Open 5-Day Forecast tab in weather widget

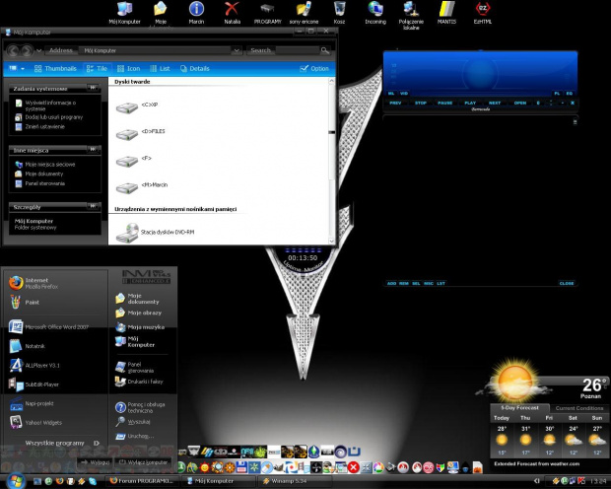point(519,408)
